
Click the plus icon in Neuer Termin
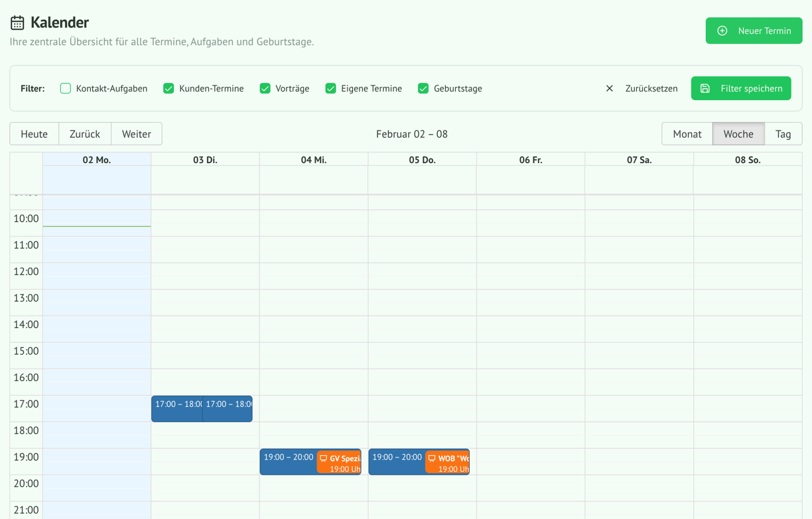pyautogui.click(x=722, y=31)
